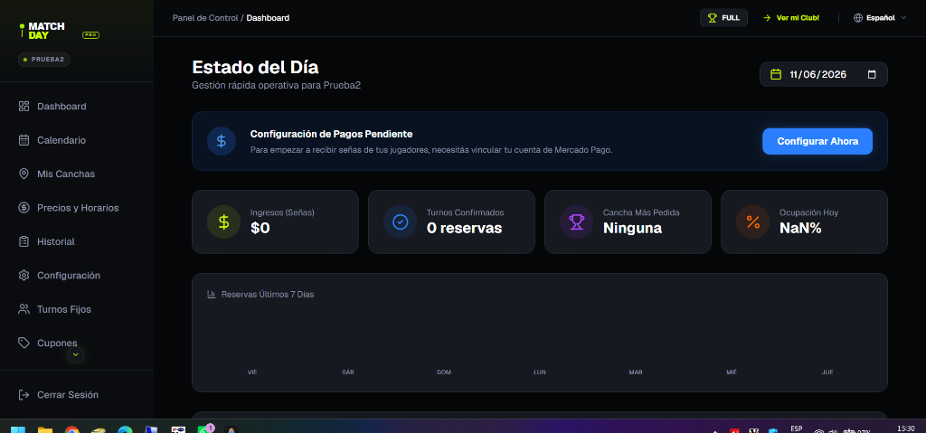The width and height of the screenshot is (926, 433).
Task: Click the globe language icon
Action: (x=858, y=18)
